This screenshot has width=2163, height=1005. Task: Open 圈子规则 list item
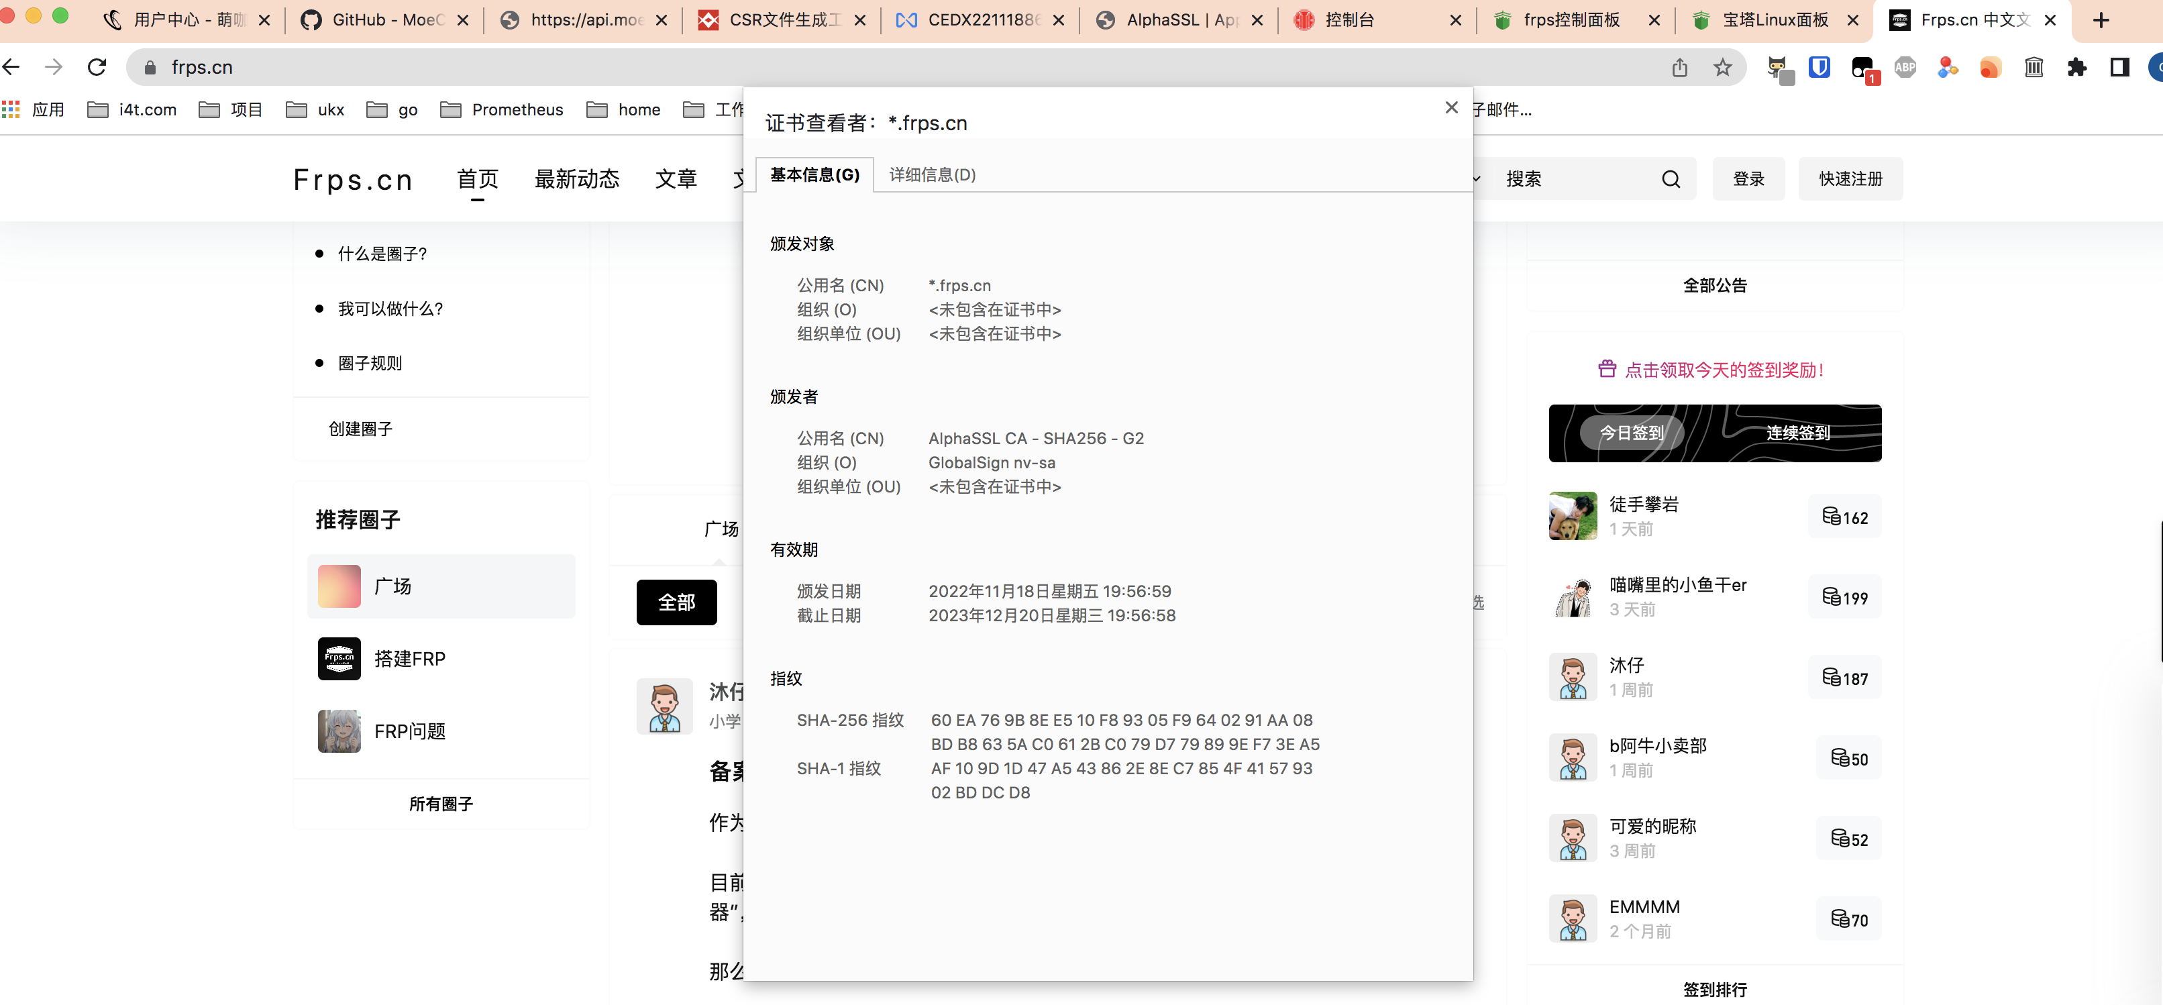[x=370, y=364]
